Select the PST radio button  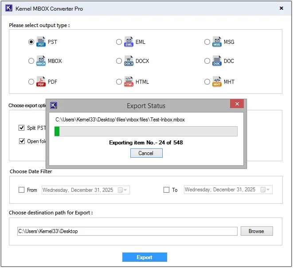click(x=31, y=42)
